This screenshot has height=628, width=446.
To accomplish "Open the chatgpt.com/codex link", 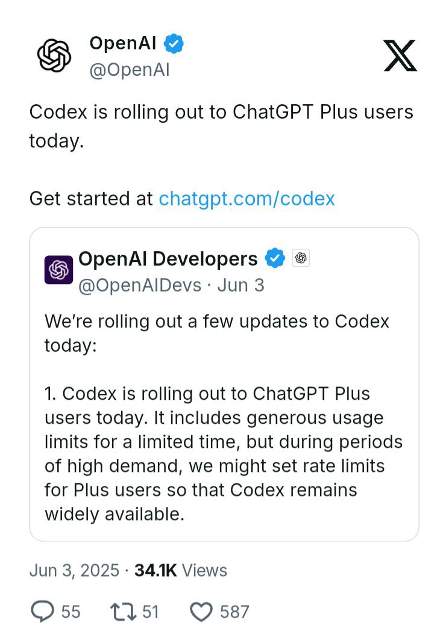I will point(247,198).
